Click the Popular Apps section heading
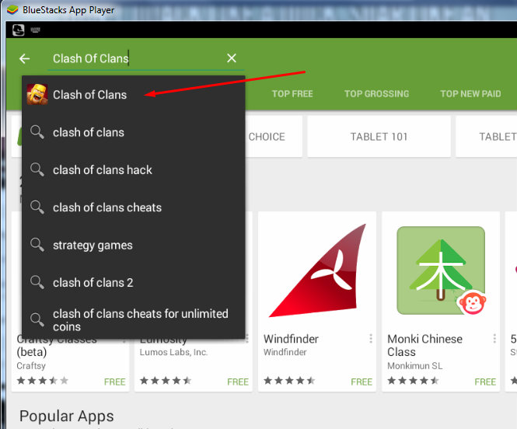 pos(67,416)
